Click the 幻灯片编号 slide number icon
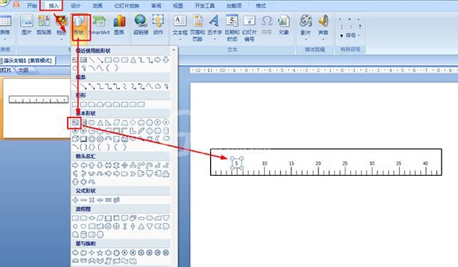 pyautogui.click(x=249, y=28)
